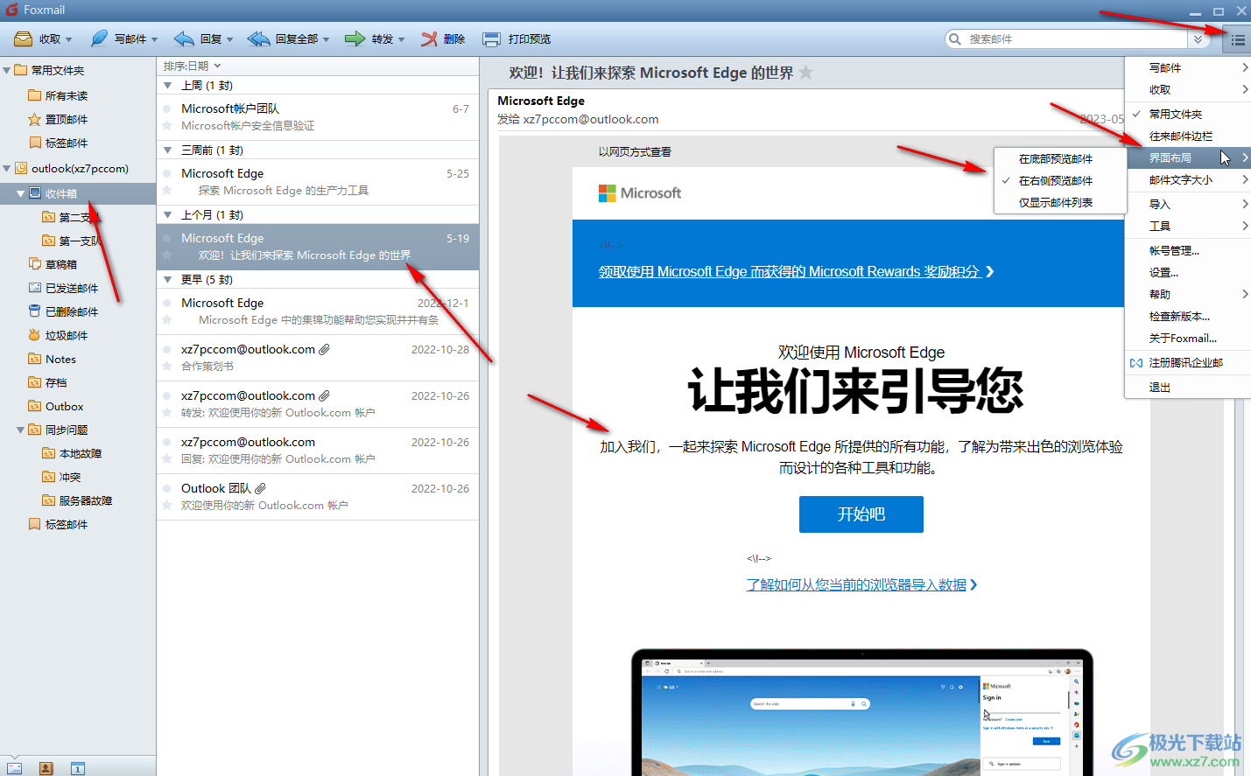Select the Notes folder
This screenshot has height=776, width=1251.
coord(60,359)
